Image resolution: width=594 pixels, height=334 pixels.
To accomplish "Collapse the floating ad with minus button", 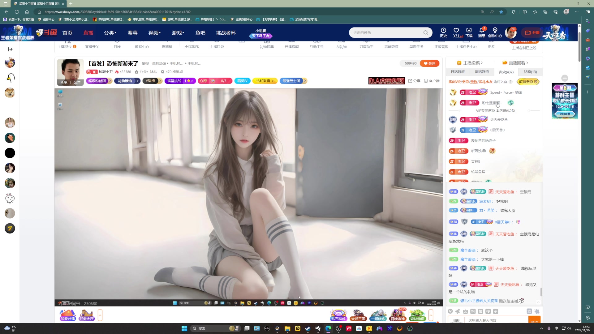I will (x=565, y=78).
